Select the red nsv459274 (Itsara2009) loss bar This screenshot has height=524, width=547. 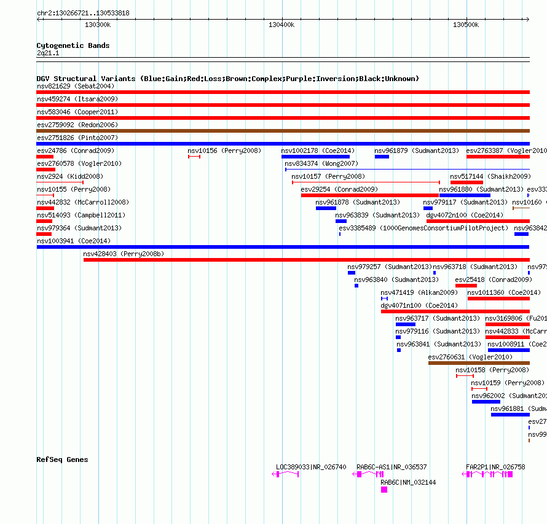[283, 105]
